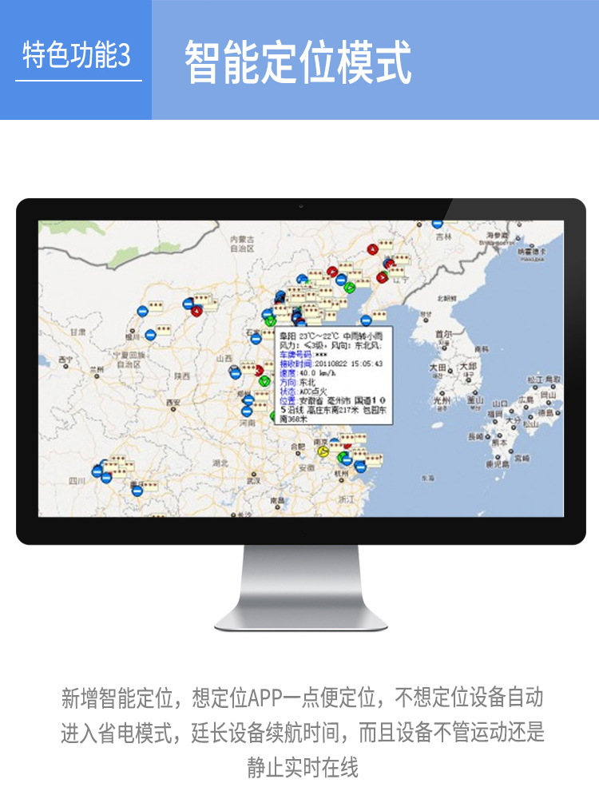
Task: Click the 西安 city label on map
Action: (x=173, y=403)
